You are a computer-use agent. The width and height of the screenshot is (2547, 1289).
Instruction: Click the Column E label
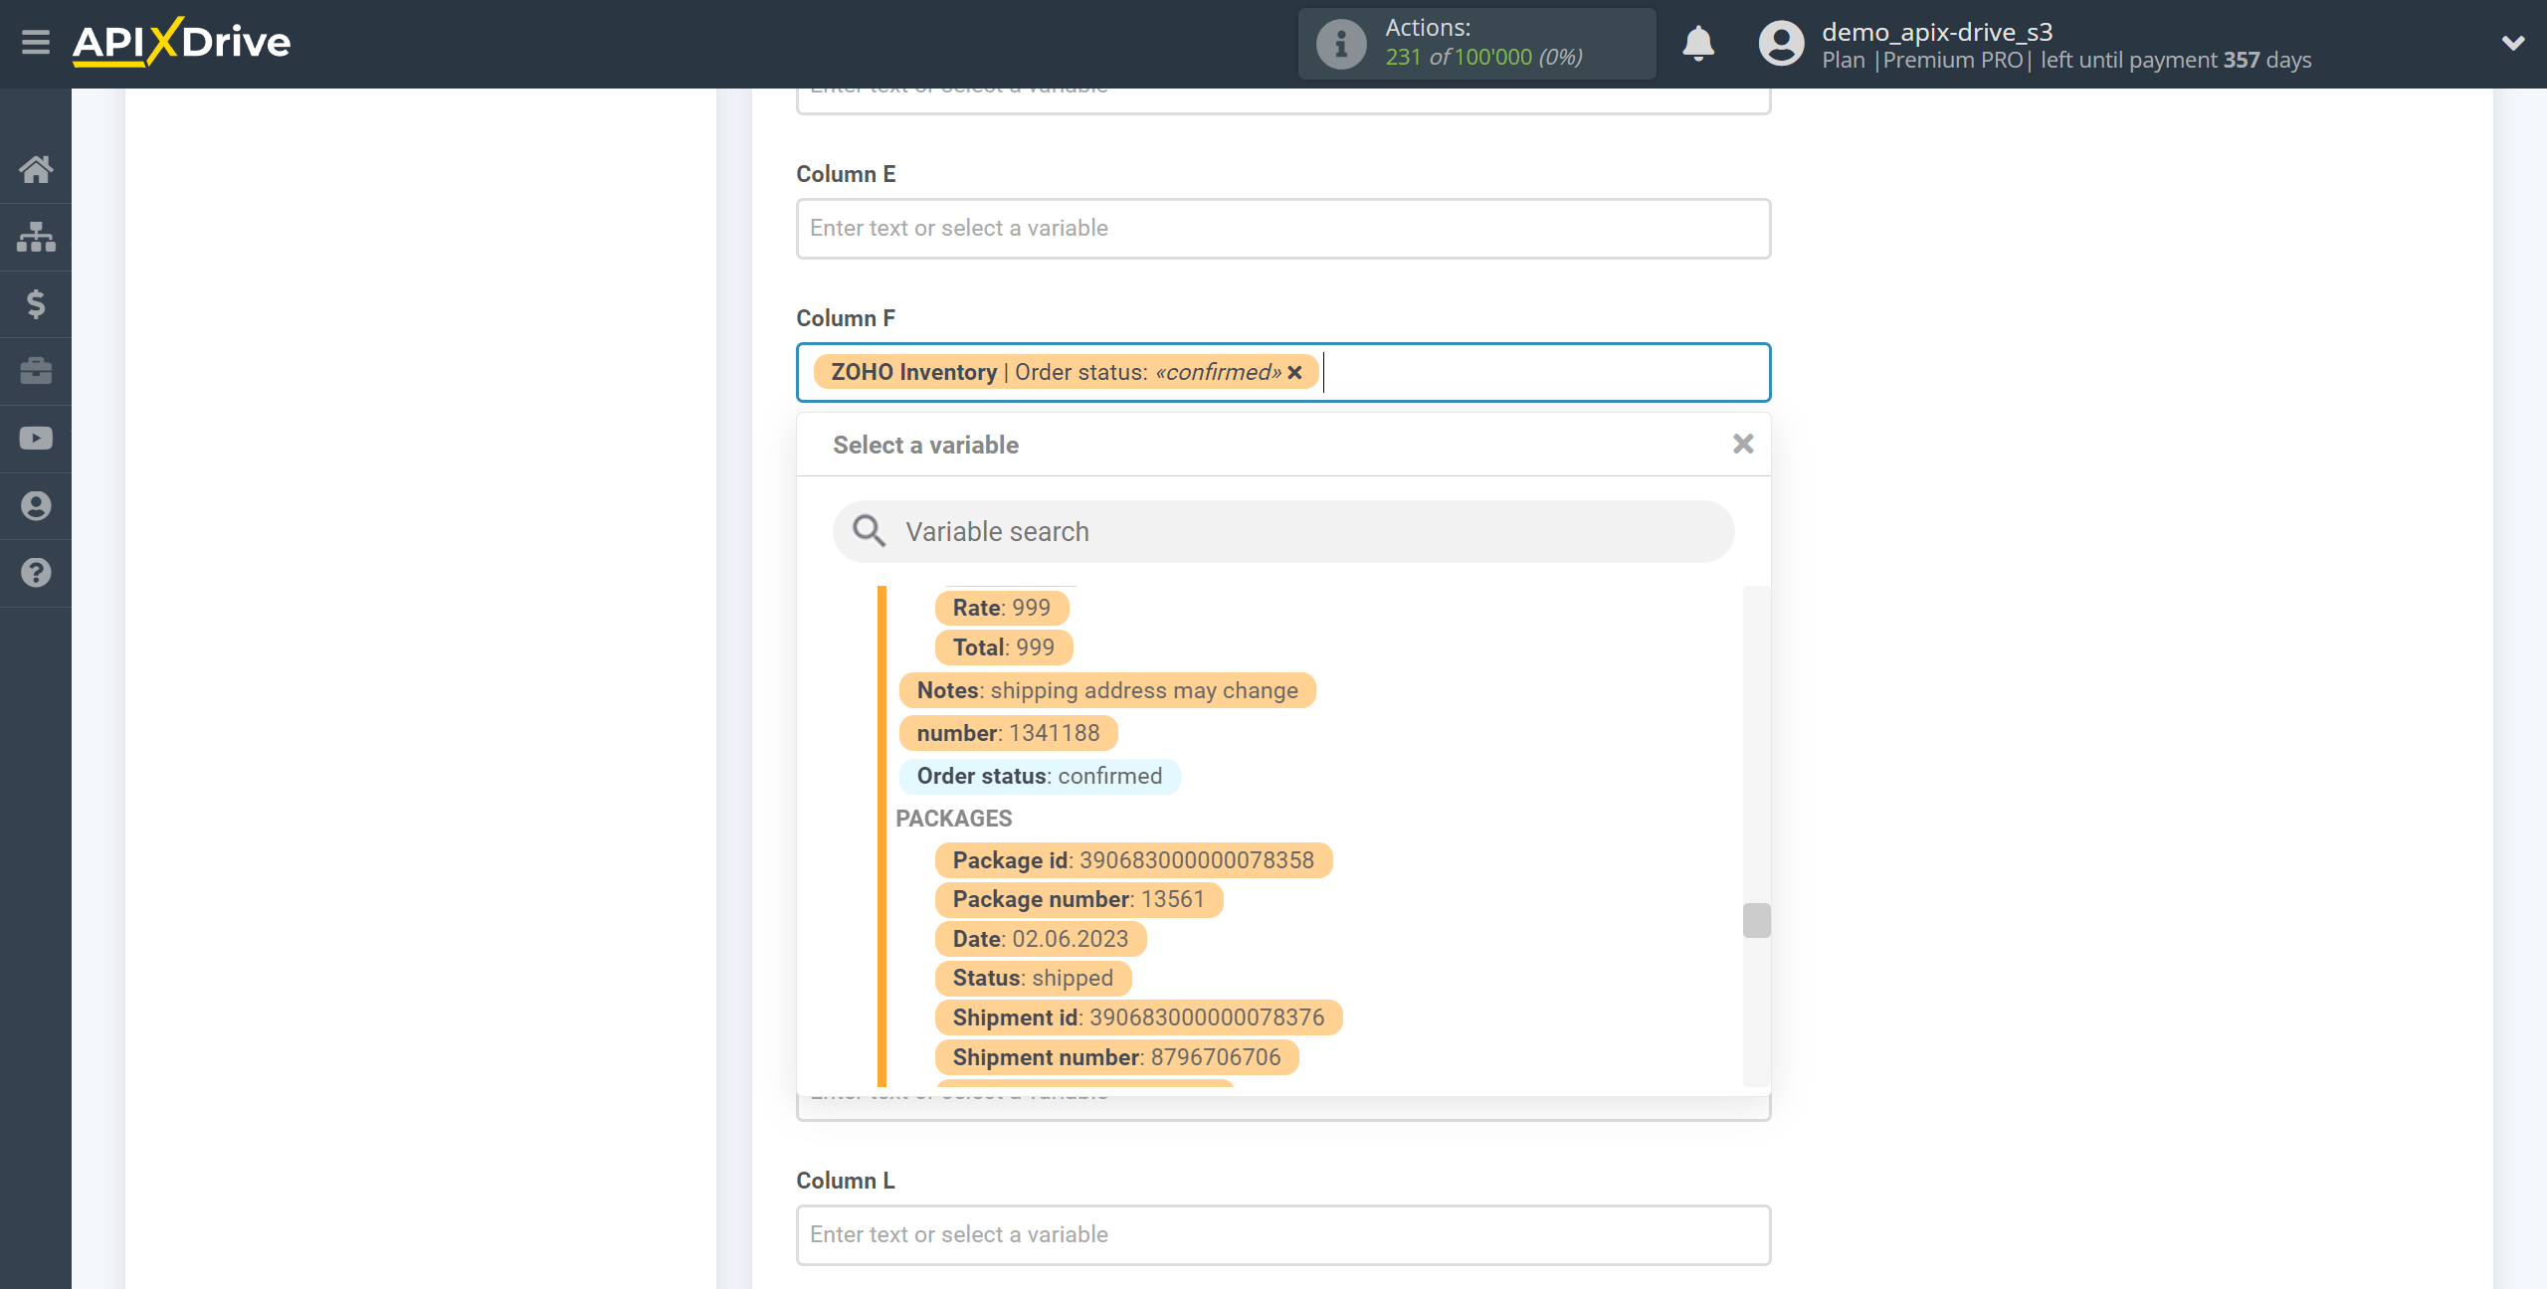click(846, 174)
